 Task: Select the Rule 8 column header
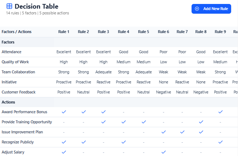pos(201,32)
